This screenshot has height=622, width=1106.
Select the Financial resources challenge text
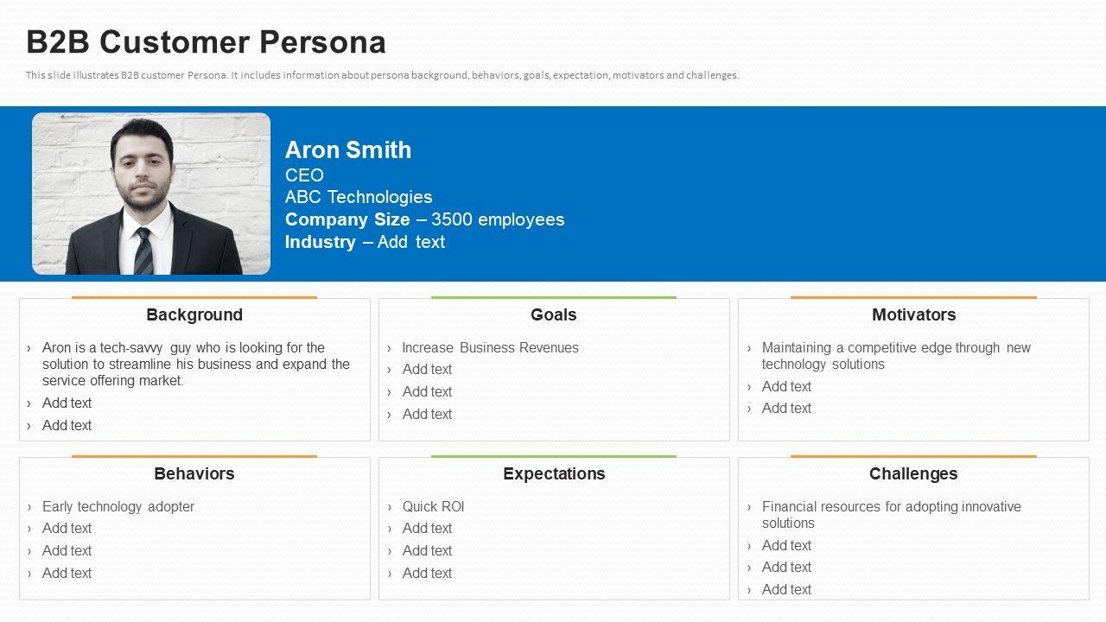890,515
